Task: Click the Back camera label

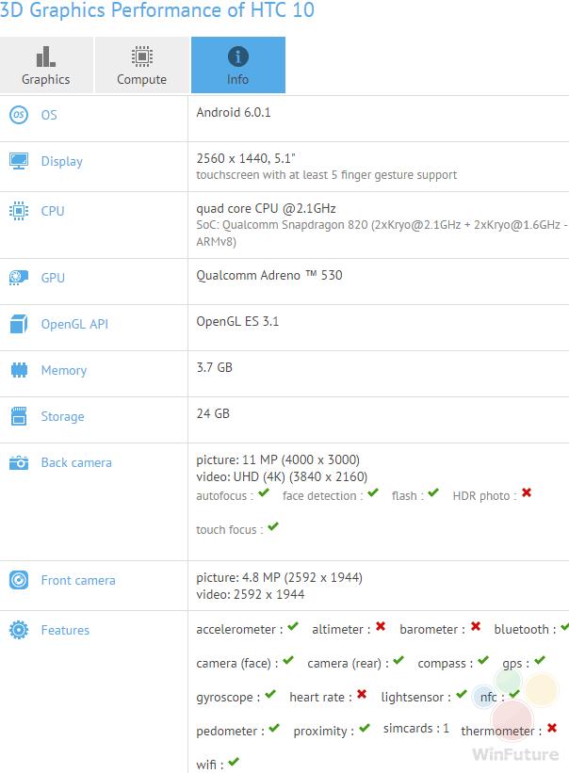Action: [76, 463]
